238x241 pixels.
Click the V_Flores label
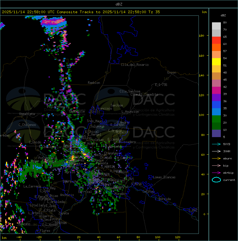coord(43,231)
